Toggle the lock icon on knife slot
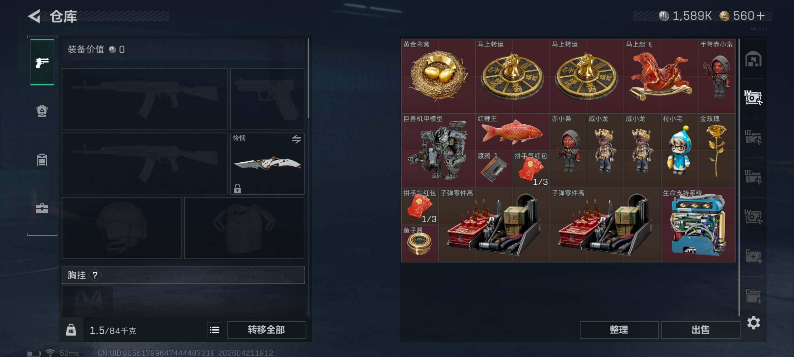794x357 pixels. (237, 188)
